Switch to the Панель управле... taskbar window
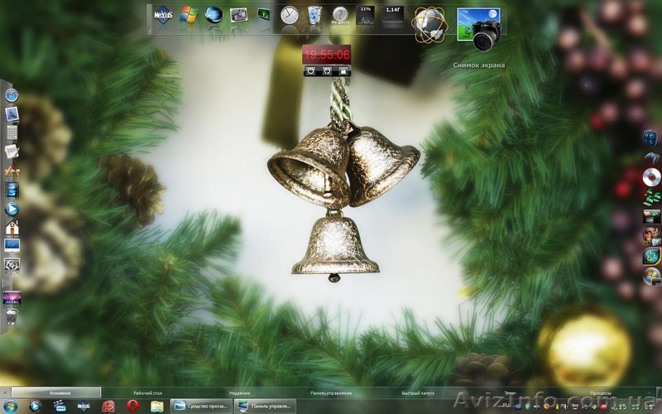Image resolution: width=662 pixels, height=414 pixels. click(265, 407)
